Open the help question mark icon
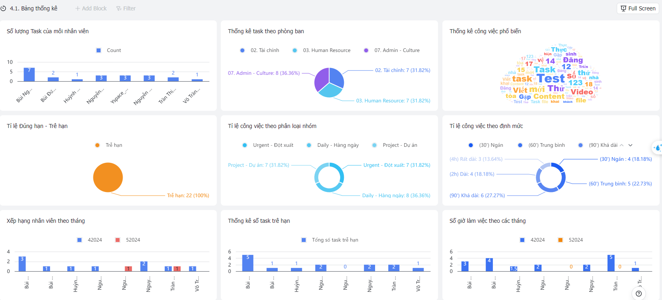This screenshot has height=300, width=662. point(639,294)
